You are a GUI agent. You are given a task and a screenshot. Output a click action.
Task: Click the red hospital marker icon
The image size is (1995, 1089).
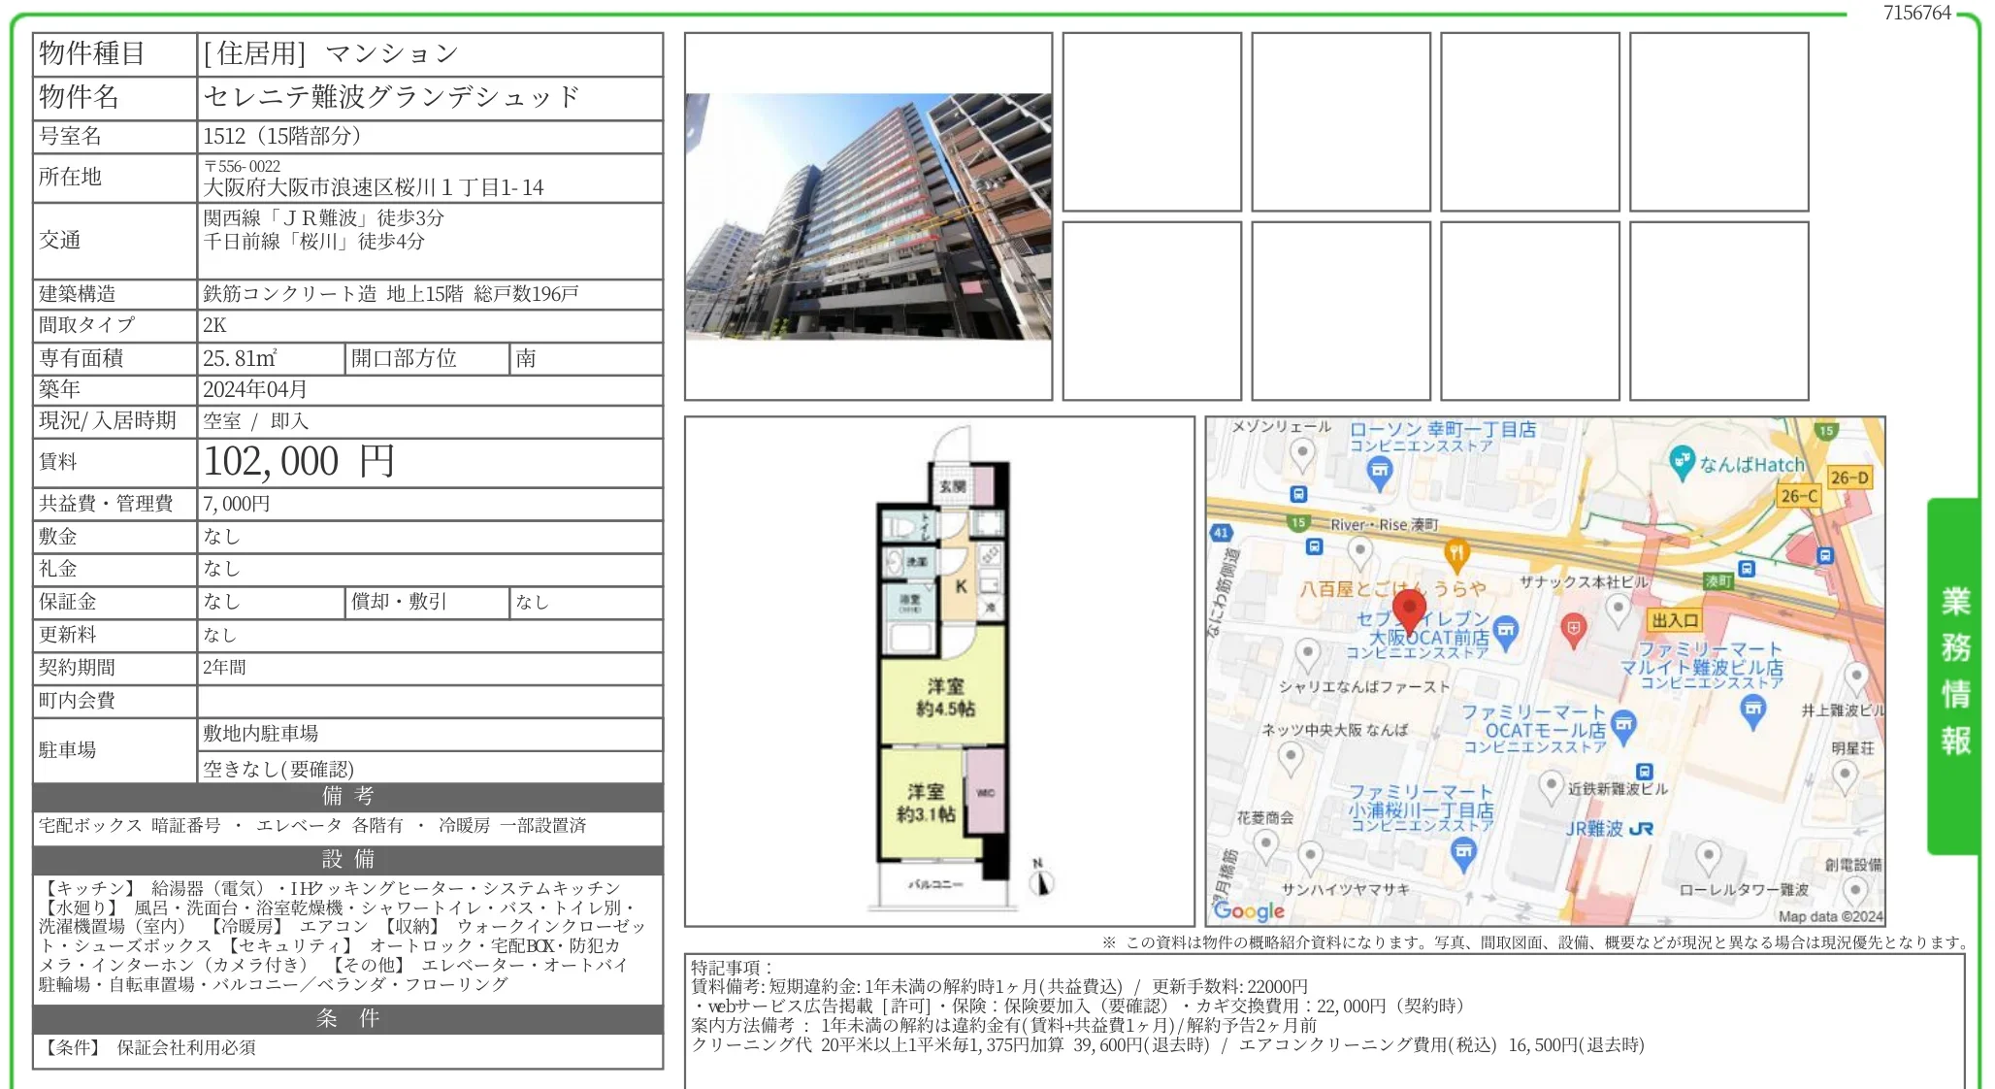pyautogui.click(x=1573, y=628)
